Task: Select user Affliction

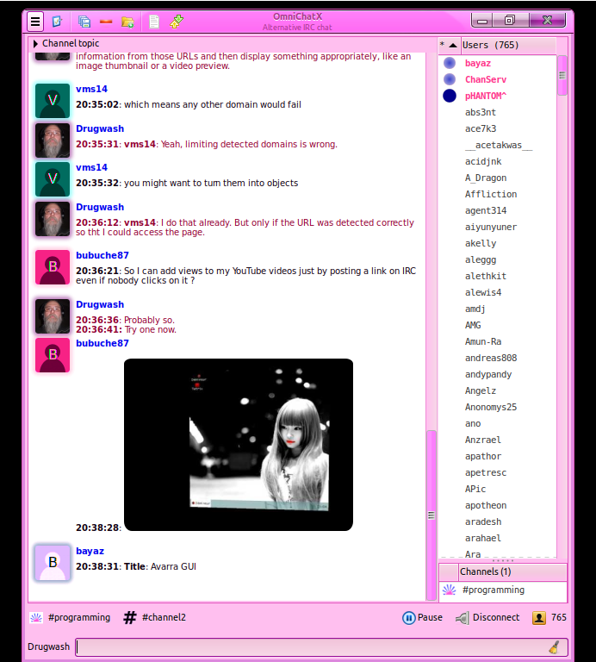Action: (491, 194)
